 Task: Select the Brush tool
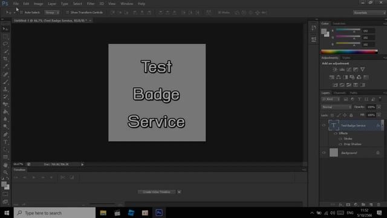[5, 82]
